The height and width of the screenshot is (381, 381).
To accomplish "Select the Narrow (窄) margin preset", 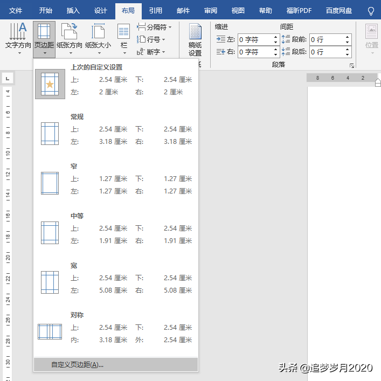I will click(115, 179).
